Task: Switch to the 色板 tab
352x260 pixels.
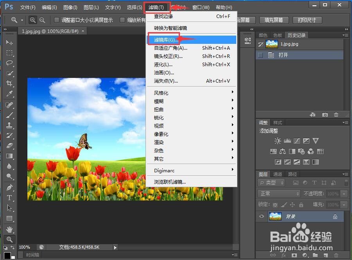Action: 277,35
